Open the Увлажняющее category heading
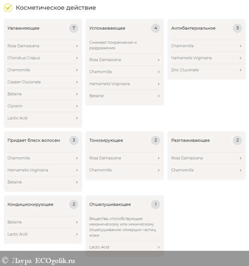The width and height of the screenshot is (249, 266). click(23, 28)
